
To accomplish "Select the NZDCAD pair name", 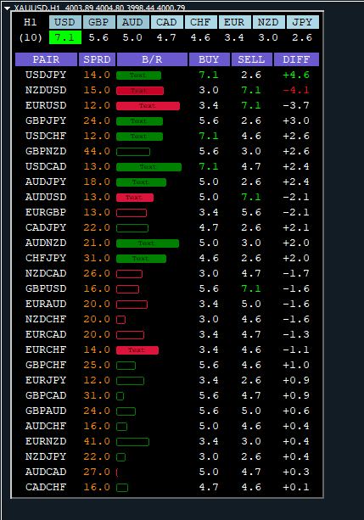I will pos(46,273).
